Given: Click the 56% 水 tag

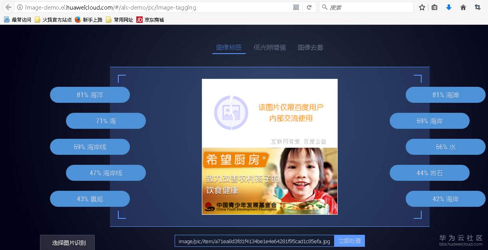Looking at the screenshot, I should 446,147.
